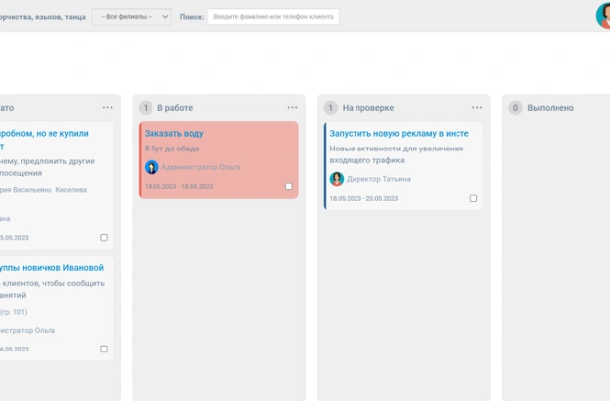Open three-dot menu of 'В работе' column

click(292, 108)
